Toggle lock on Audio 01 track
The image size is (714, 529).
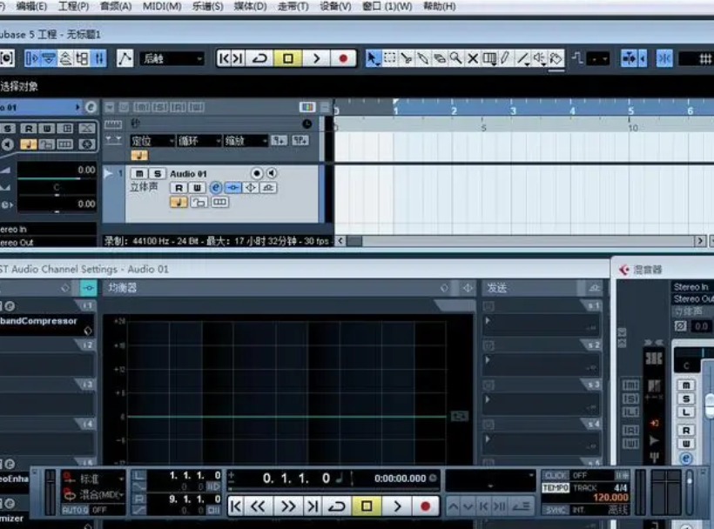pyautogui.click(x=199, y=202)
